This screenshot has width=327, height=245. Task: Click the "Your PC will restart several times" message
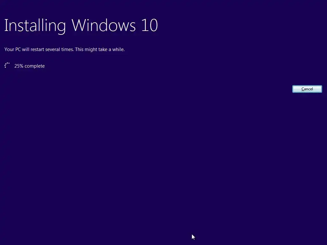point(65,49)
